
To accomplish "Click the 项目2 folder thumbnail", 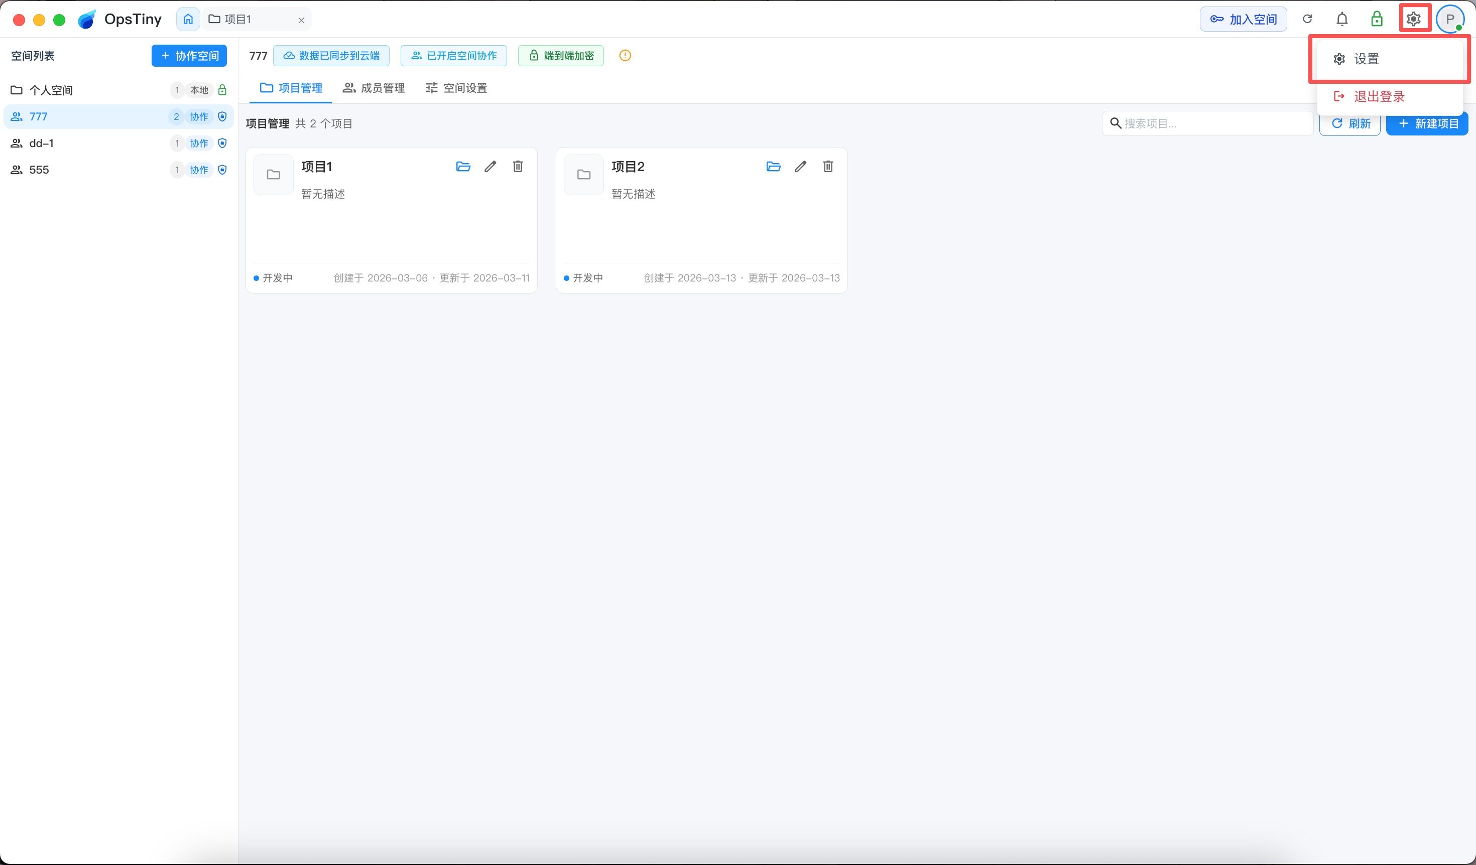I will click(584, 175).
